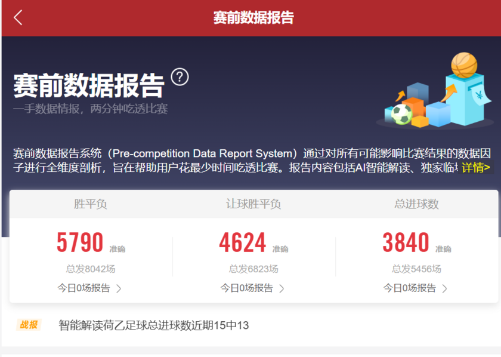501x357 pixels.
Task: Click the 5790 accurate count
Action: point(81,243)
